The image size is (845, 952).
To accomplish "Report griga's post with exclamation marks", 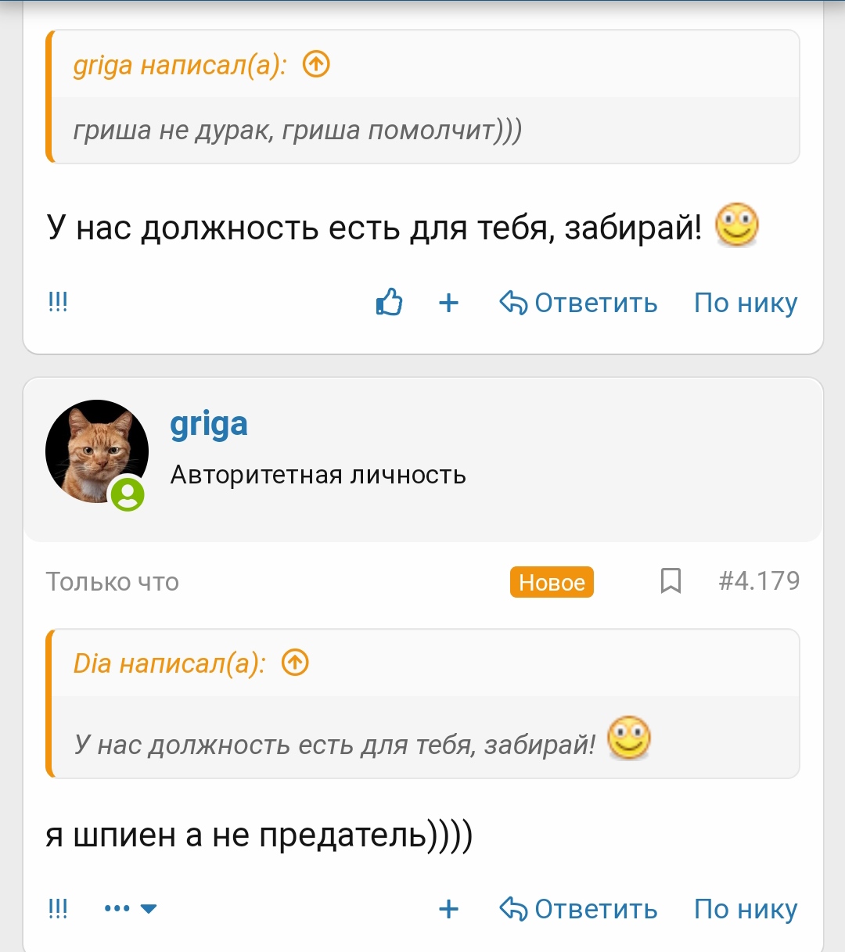I will 58,908.
